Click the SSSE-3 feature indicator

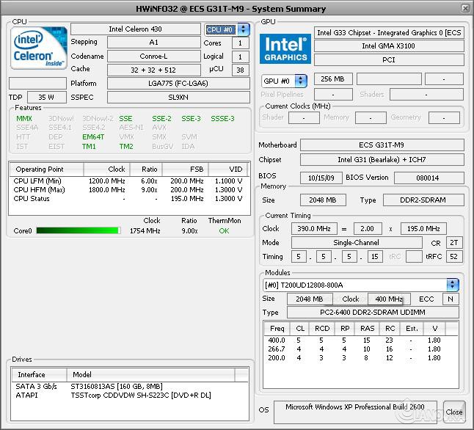tap(222, 119)
